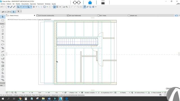The image size is (180, 101).
Task: Open the Ayuda menu
Action: pos(54,4)
